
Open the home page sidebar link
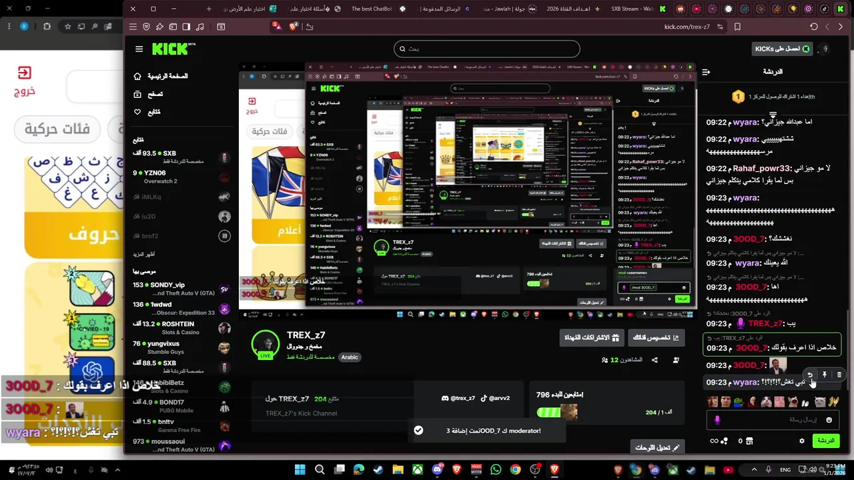point(161,76)
